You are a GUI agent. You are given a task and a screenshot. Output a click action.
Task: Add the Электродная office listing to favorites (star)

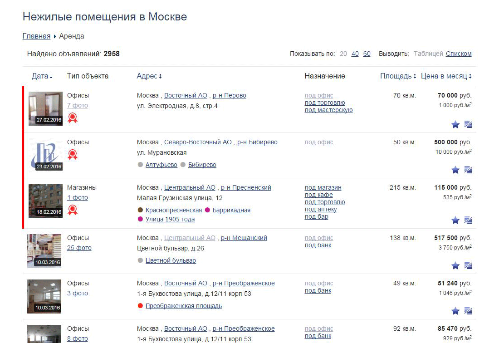[455, 125]
